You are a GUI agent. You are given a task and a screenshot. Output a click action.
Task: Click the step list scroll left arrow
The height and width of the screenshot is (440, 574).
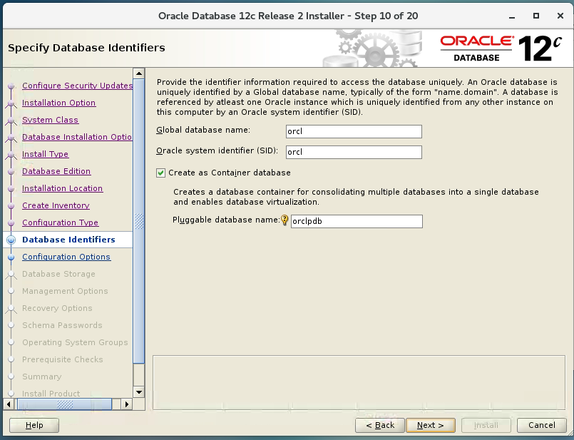(x=9, y=404)
